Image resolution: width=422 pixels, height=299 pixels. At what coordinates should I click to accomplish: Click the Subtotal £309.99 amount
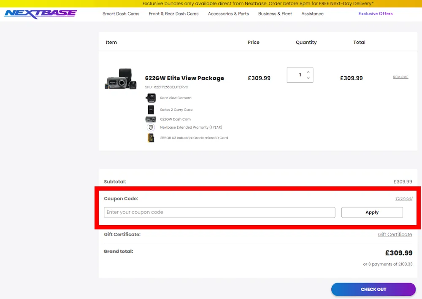(x=403, y=182)
